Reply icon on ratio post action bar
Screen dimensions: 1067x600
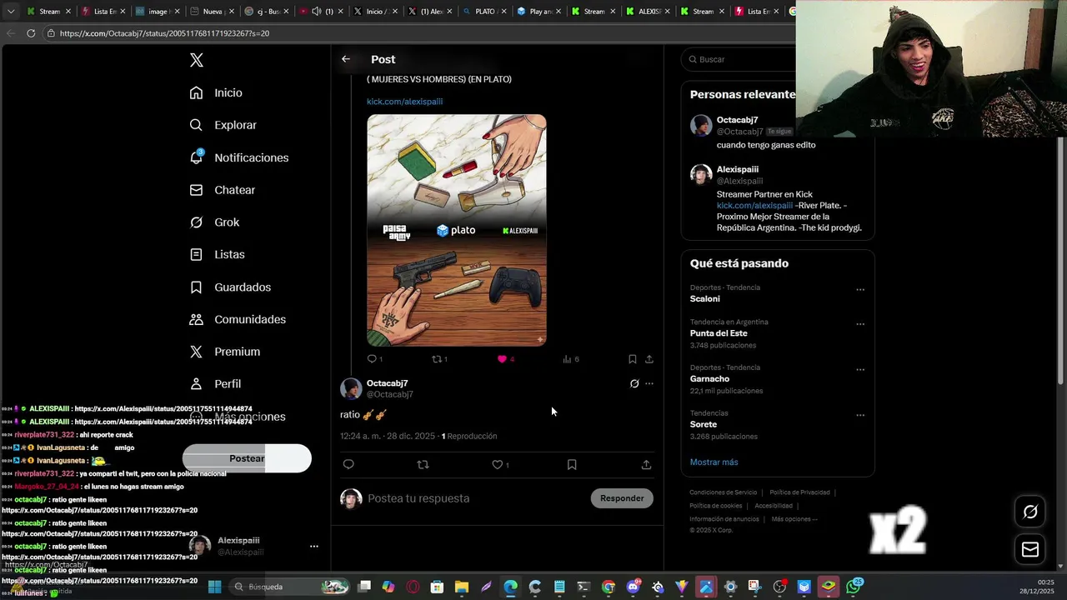coord(348,465)
